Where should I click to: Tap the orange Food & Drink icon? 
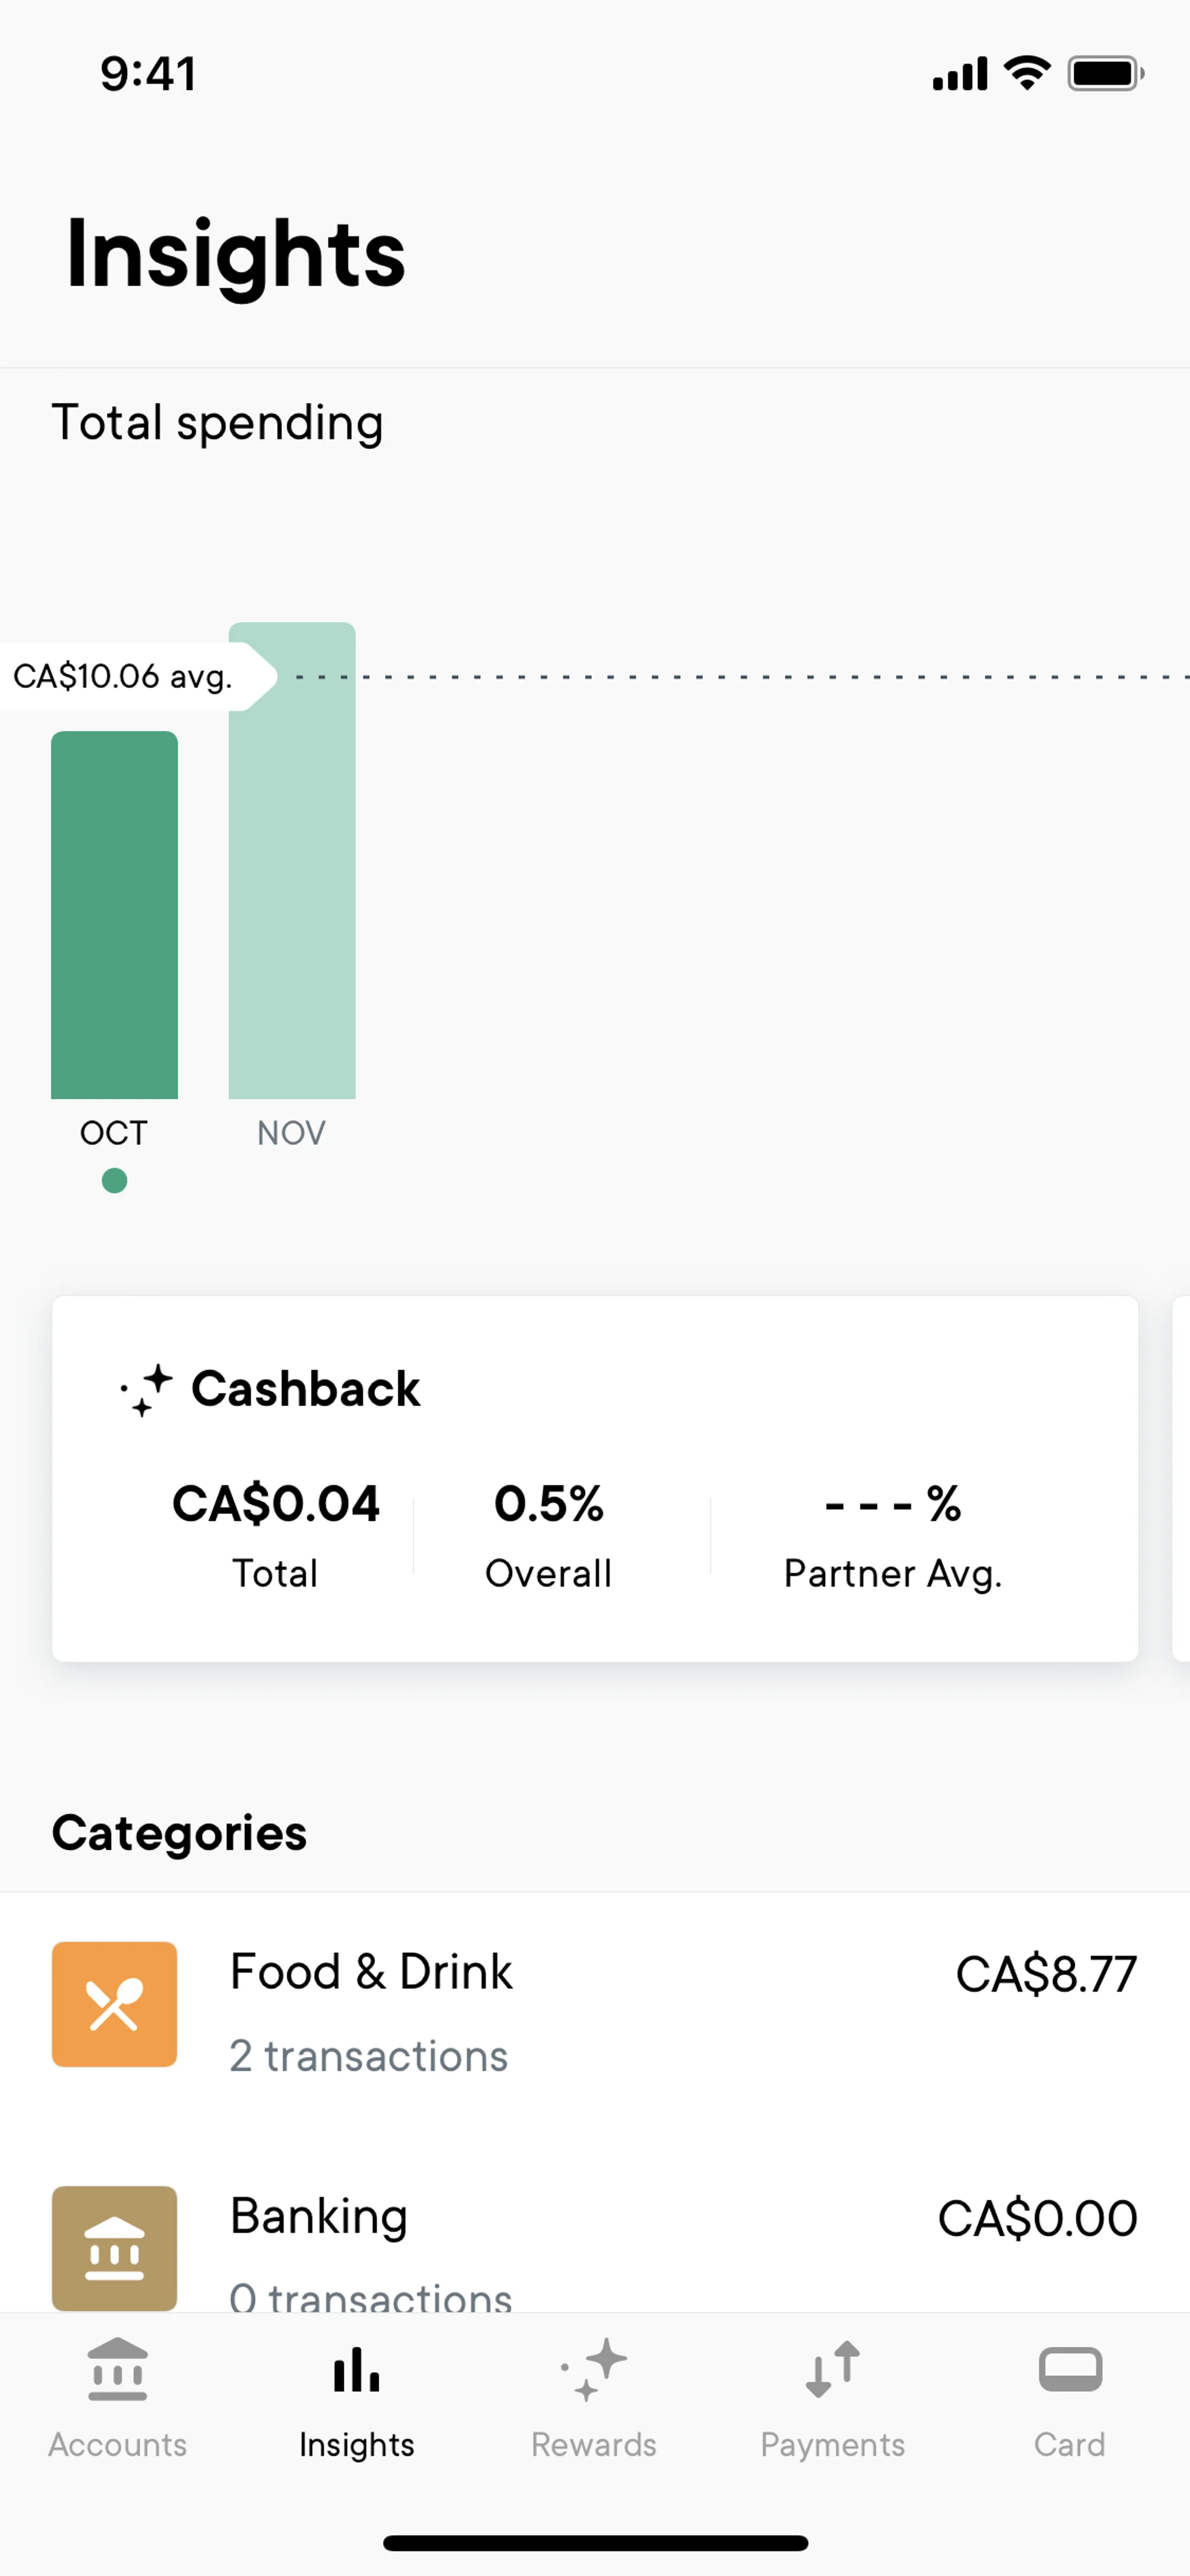(115, 2004)
